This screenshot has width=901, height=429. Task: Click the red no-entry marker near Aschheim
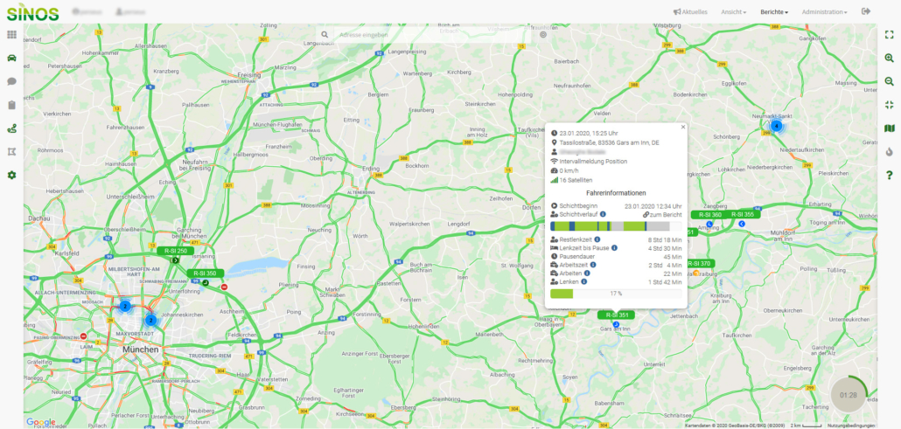click(224, 287)
